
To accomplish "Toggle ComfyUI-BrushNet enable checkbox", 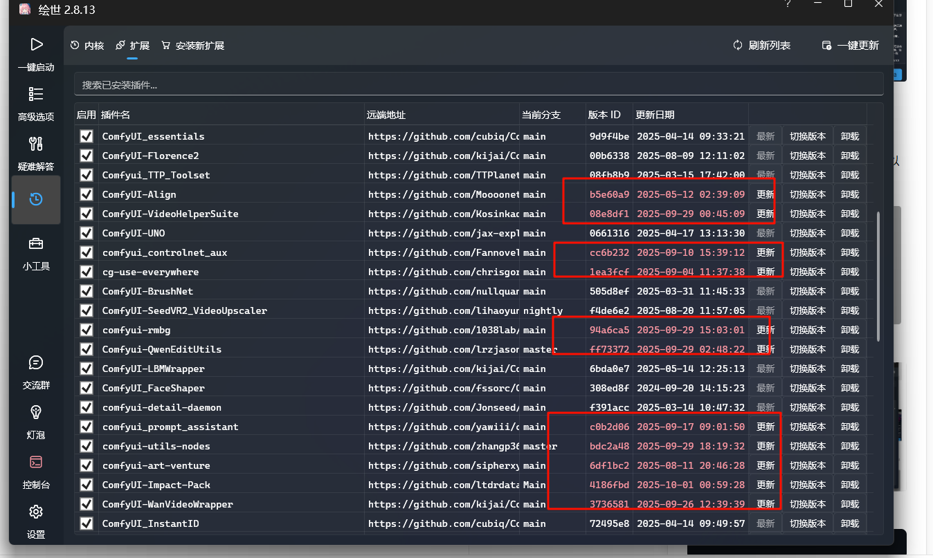I will pyautogui.click(x=87, y=291).
